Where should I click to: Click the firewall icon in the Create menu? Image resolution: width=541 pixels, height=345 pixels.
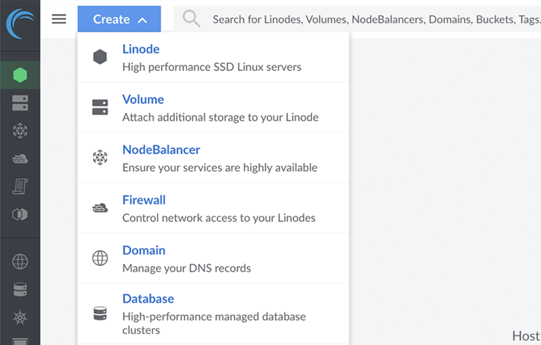(100, 208)
